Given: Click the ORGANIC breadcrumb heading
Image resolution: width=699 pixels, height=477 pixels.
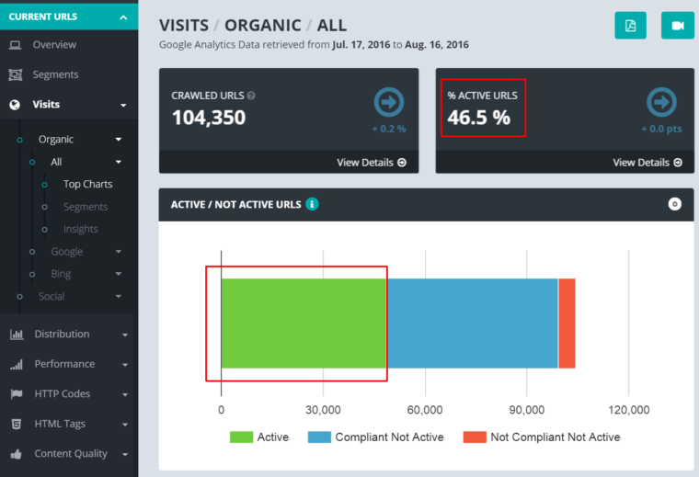Looking at the screenshot, I should click(x=263, y=26).
